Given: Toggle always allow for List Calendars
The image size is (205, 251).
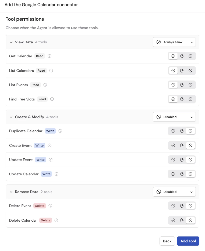Looking at the screenshot, I should (x=173, y=71).
